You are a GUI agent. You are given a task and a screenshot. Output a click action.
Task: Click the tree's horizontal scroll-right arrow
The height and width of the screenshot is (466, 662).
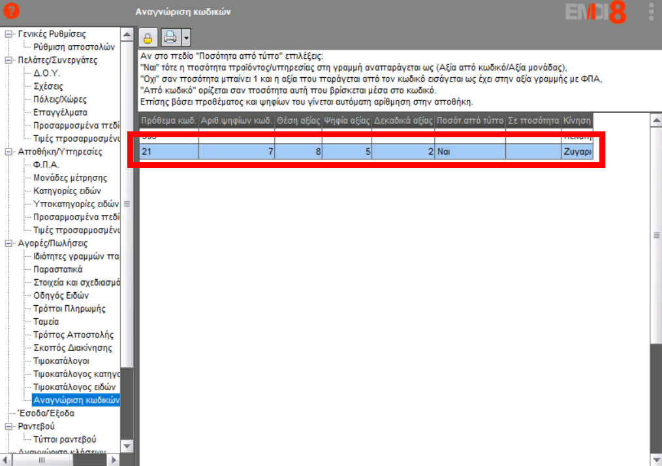[x=114, y=459]
